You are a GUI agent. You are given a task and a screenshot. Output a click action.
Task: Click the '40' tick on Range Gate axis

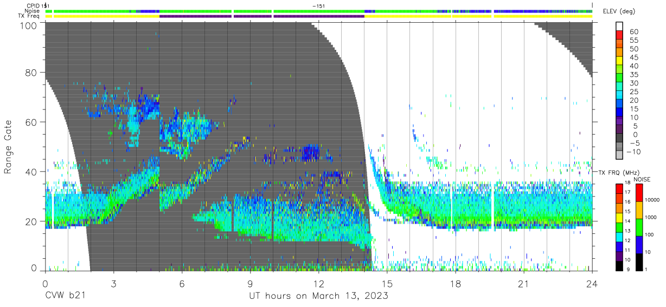tap(31, 171)
